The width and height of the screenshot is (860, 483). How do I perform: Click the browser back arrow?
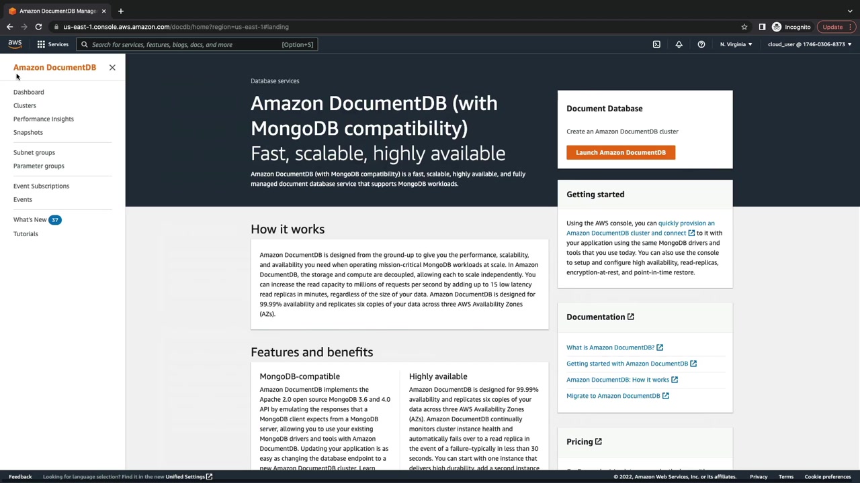(x=9, y=27)
